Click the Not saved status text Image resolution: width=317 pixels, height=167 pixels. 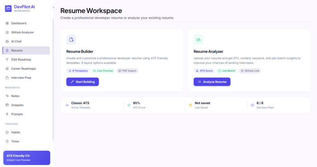[x=203, y=103]
